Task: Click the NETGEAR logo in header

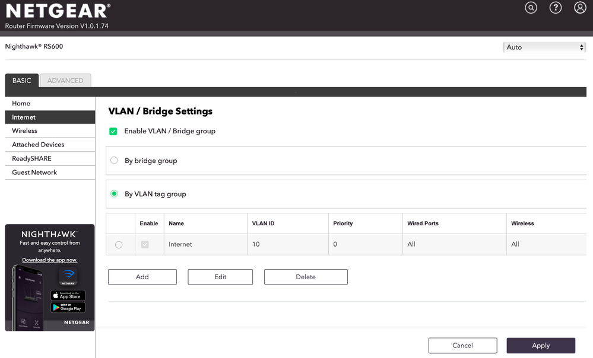Action: pyautogui.click(x=58, y=11)
